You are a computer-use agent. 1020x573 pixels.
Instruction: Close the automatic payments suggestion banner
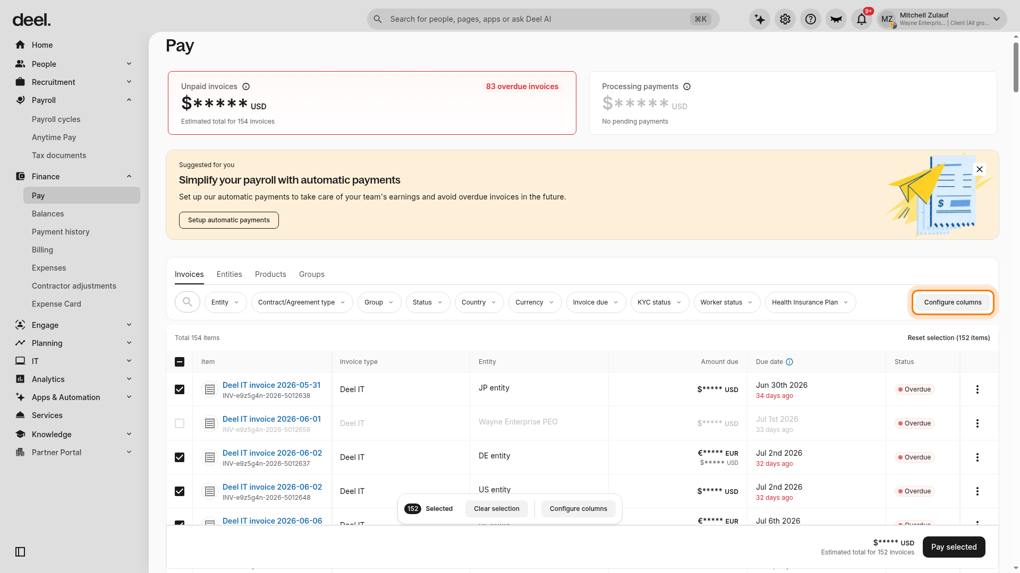point(980,169)
